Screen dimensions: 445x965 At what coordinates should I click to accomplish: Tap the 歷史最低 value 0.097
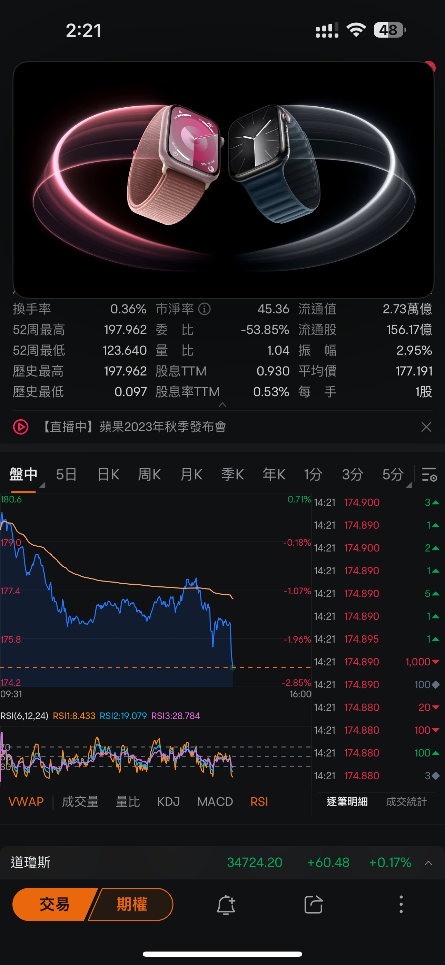[x=130, y=392]
